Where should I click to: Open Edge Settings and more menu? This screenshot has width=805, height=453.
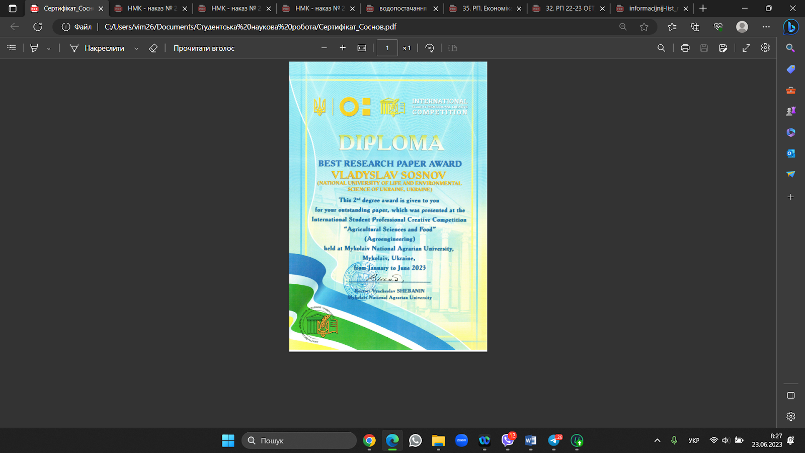[x=766, y=27]
